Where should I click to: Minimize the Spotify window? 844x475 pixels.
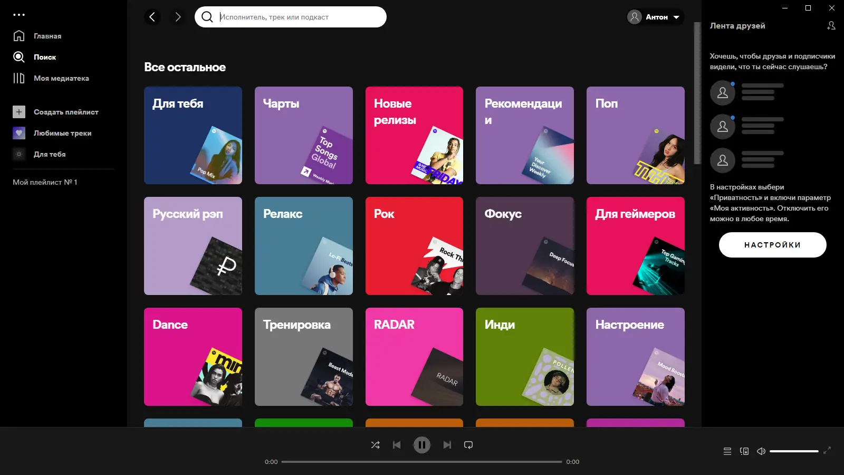click(785, 8)
